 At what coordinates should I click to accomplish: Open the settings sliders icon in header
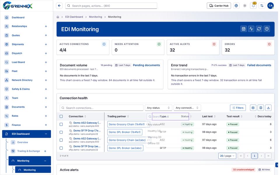[262, 6]
